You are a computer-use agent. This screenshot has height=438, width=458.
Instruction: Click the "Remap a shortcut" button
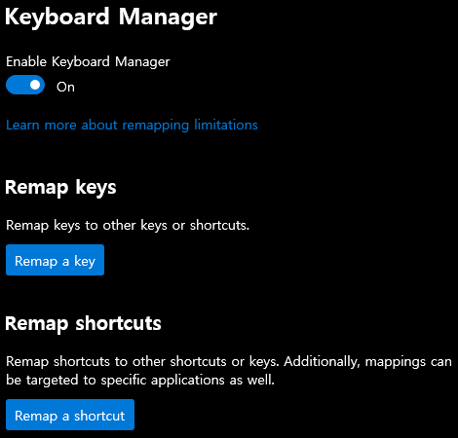point(70,415)
